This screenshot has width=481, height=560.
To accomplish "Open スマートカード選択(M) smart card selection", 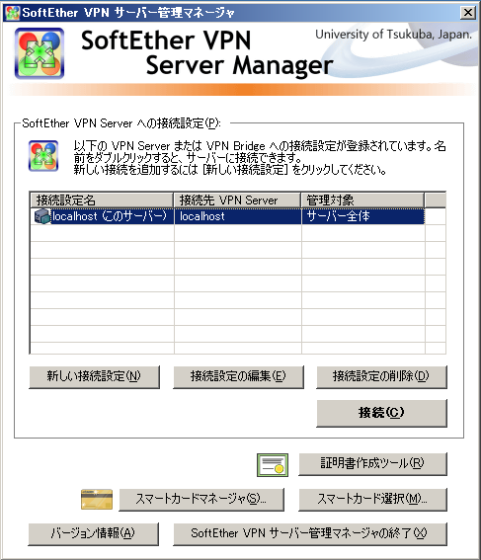I will point(372,500).
